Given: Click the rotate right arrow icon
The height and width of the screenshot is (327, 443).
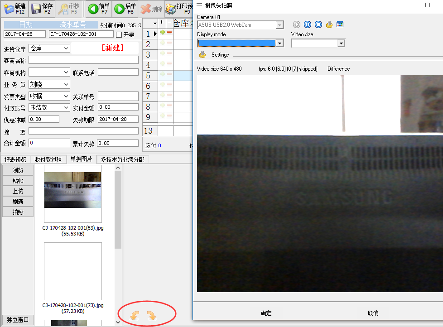Looking at the screenshot, I should [151, 315].
